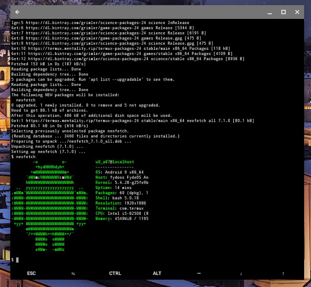The height and width of the screenshot is (287, 311).
Task: Click the 'The following NEW packages will be installed' line
Action: [x=65, y=95]
